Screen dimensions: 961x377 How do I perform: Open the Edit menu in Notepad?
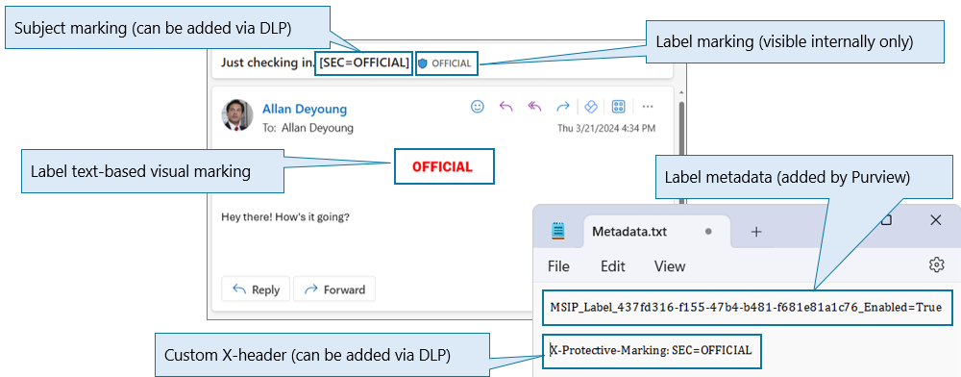coord(613,266)
